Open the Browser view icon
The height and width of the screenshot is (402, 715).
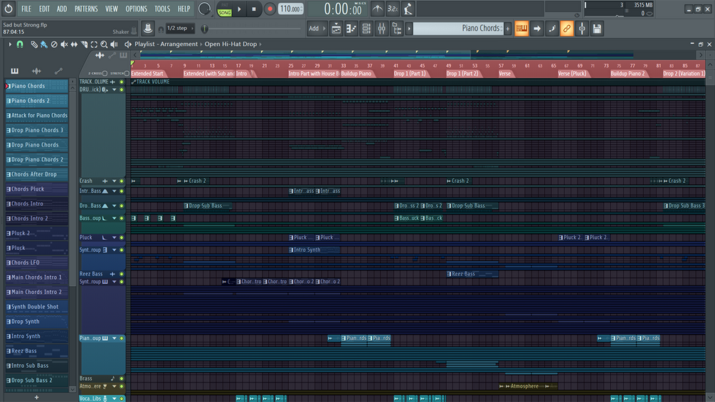pos(397,28)
